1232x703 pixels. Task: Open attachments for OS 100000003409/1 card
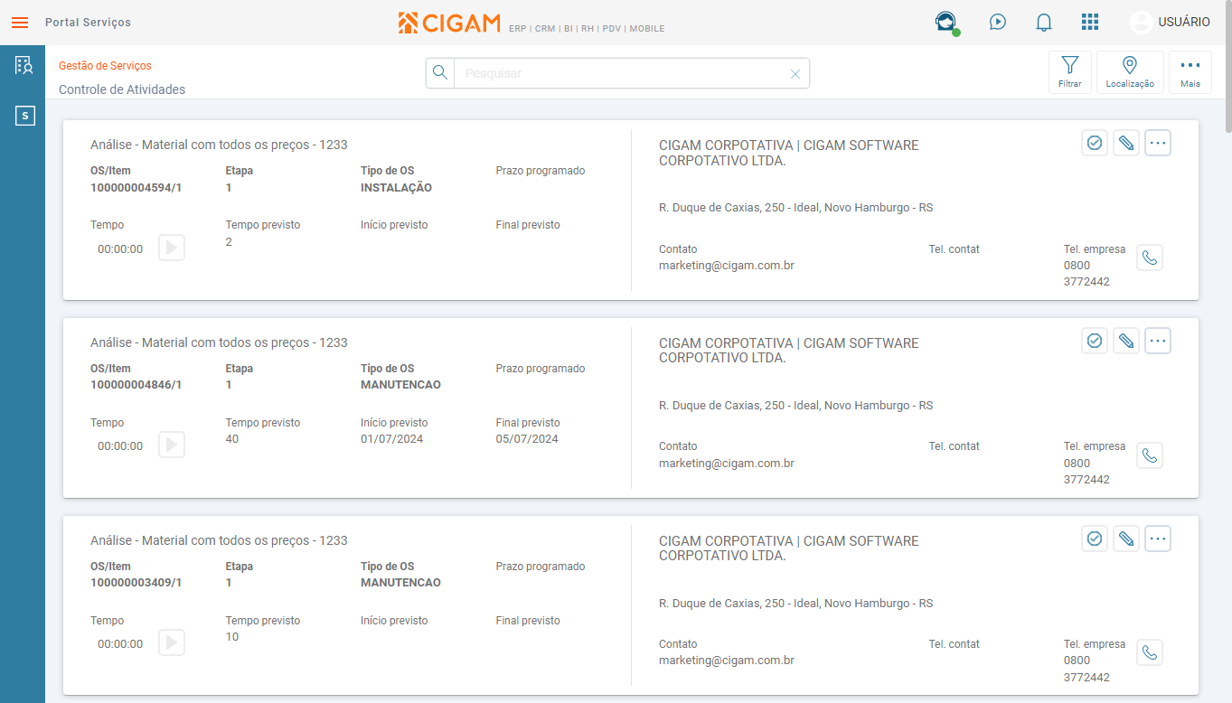(1126, 539)
